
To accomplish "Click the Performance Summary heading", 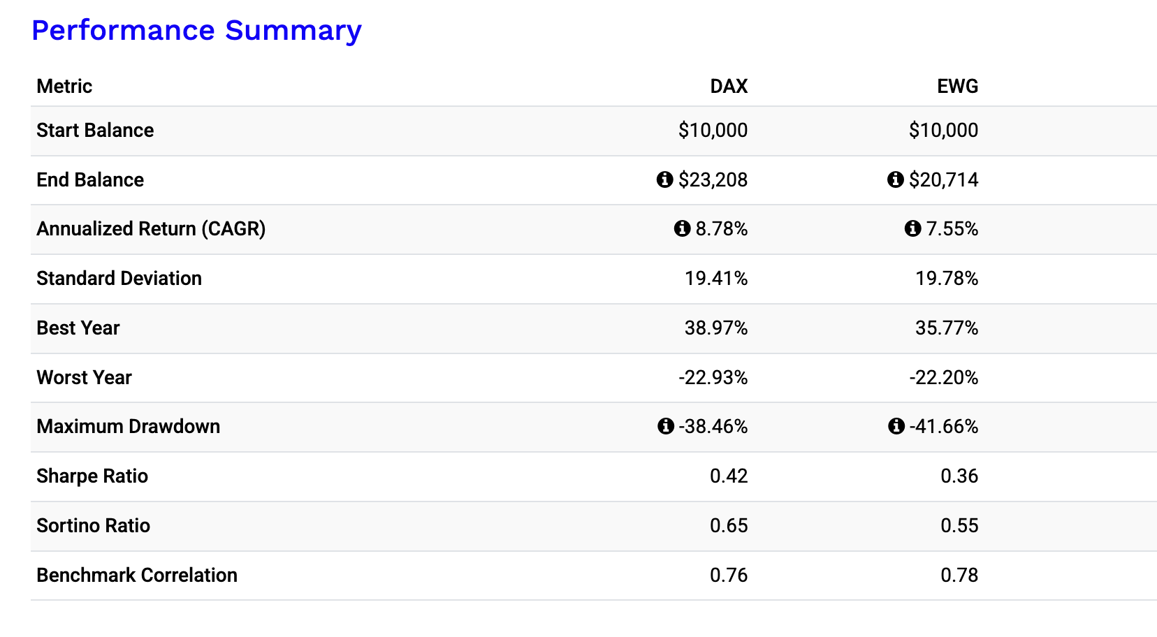I will [x=196, y=30].
